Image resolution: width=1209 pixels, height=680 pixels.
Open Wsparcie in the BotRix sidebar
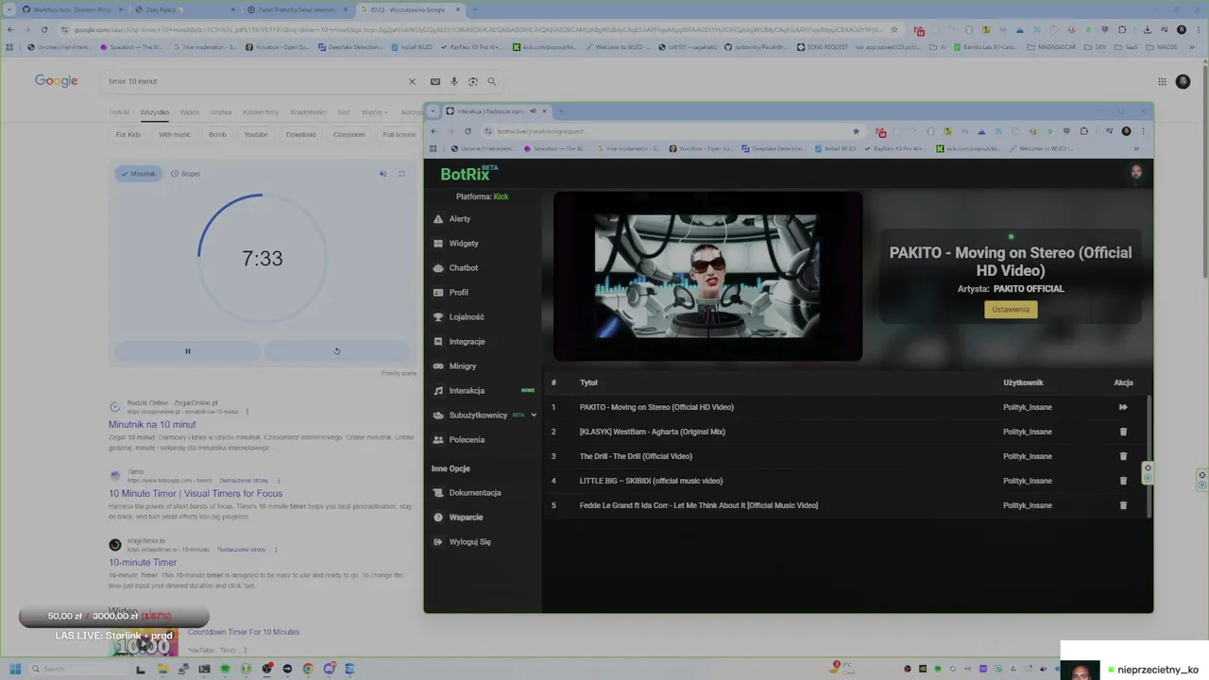coord(466,517)
